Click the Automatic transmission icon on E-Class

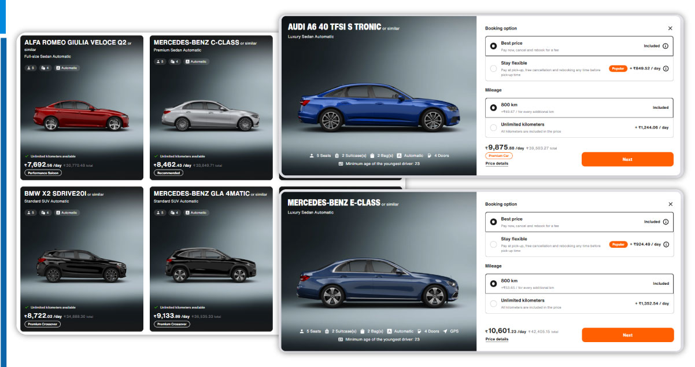click(x=390, y=331)
